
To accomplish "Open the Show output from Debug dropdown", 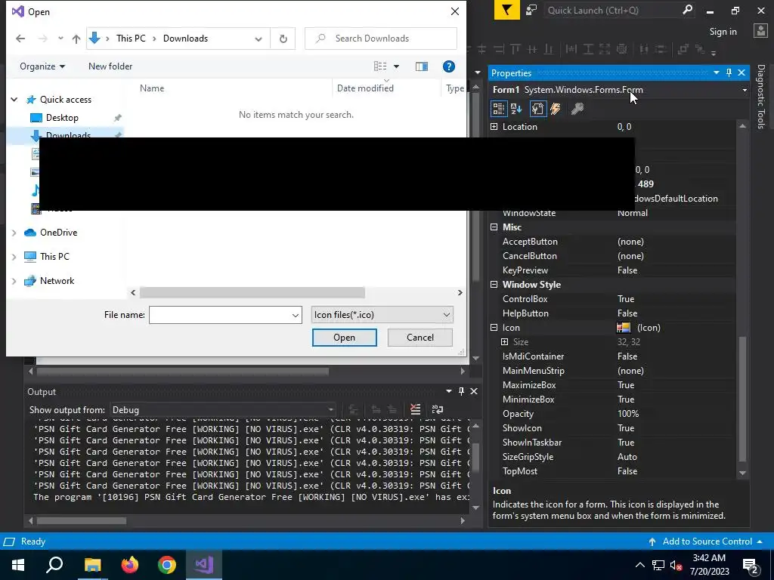I will (223, 410).
